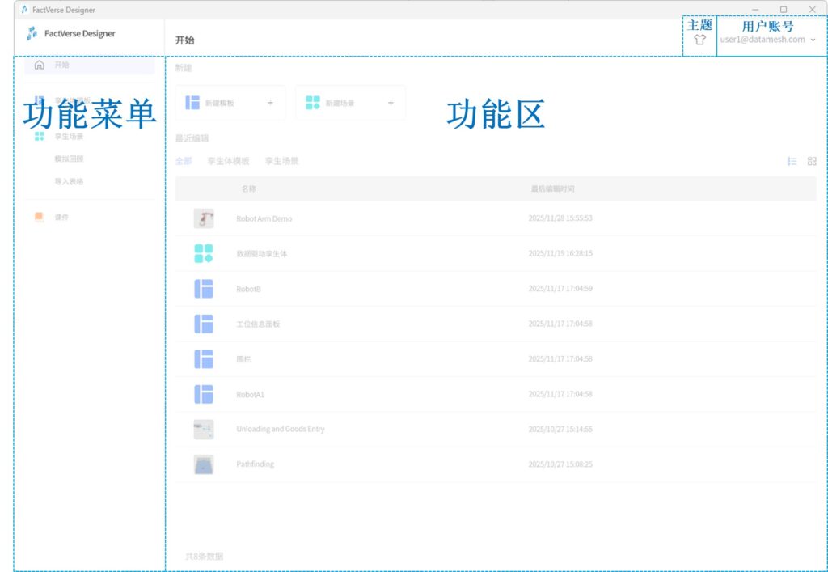This screenshot has width=828, height=572.
Task: Select 模拟回顾 in the sidebar
Action: click(x=69, y=159)
